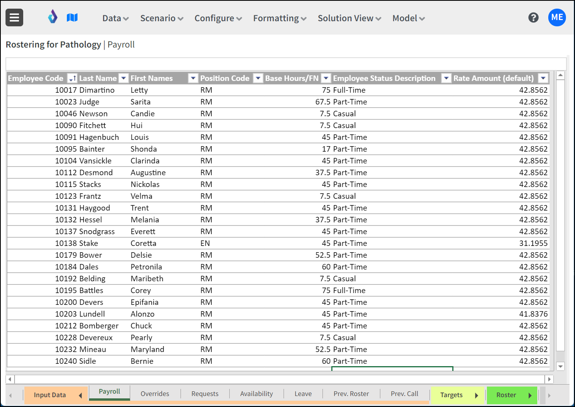Switch to the Requests tab
This screenshot has height=407, width=575.
[x=205, y=394]
